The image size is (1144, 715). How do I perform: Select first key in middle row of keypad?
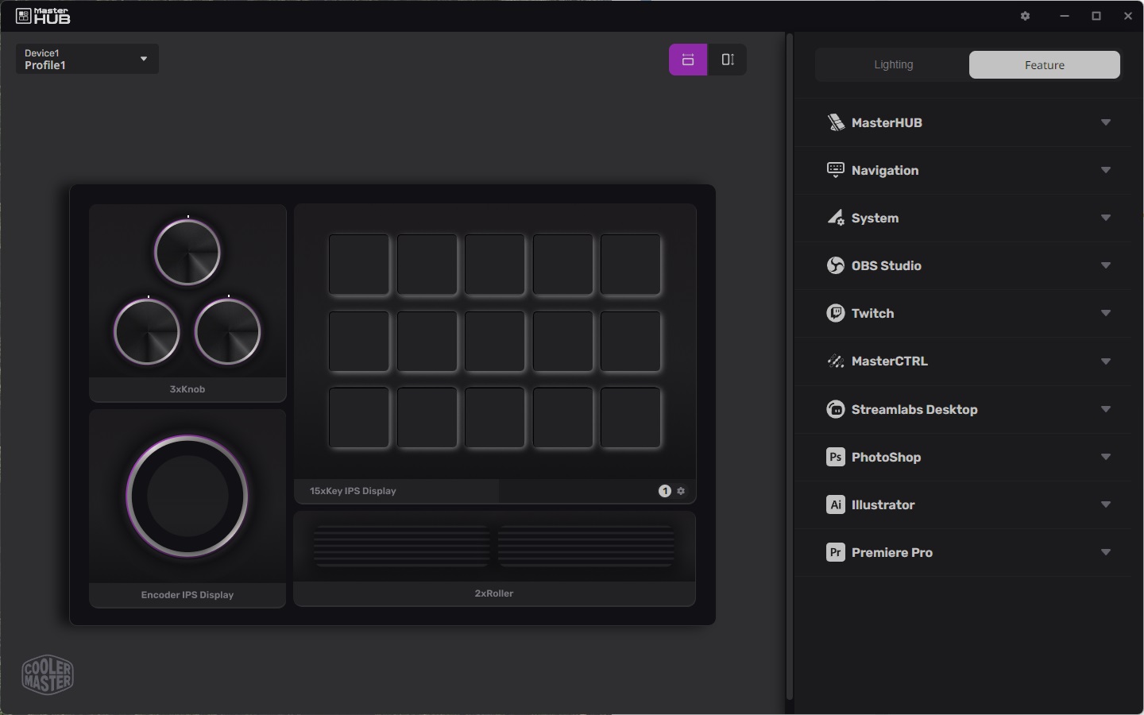[359, 342]
